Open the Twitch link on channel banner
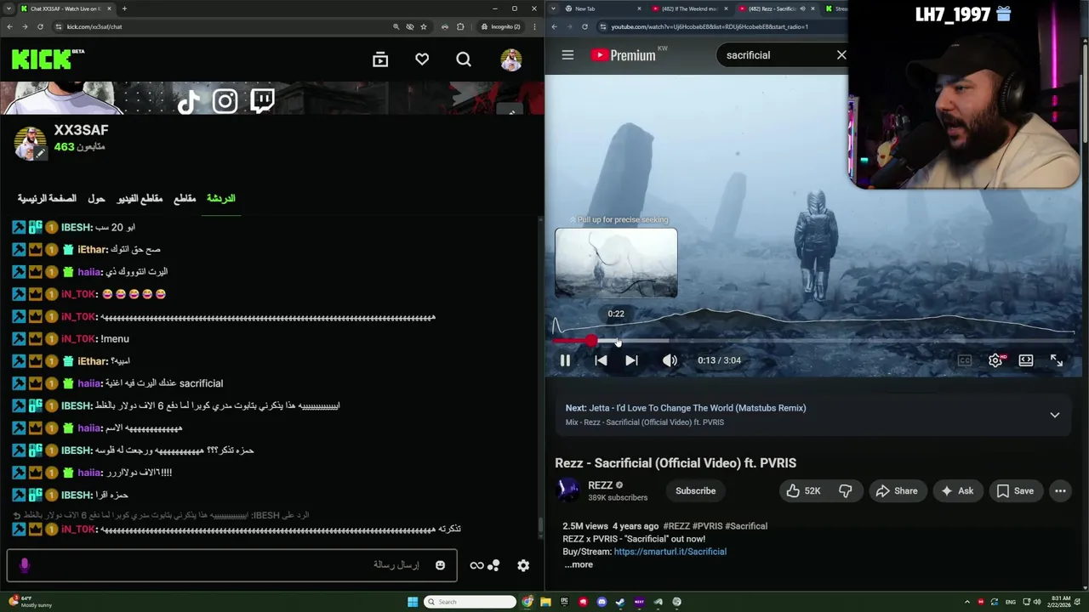The width and height of the screenshot is (1089, 612). (262, 102)
